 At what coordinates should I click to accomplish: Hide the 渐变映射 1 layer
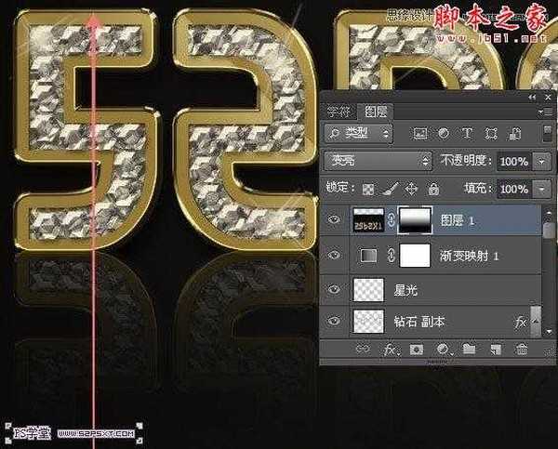(x=334, y=255)
